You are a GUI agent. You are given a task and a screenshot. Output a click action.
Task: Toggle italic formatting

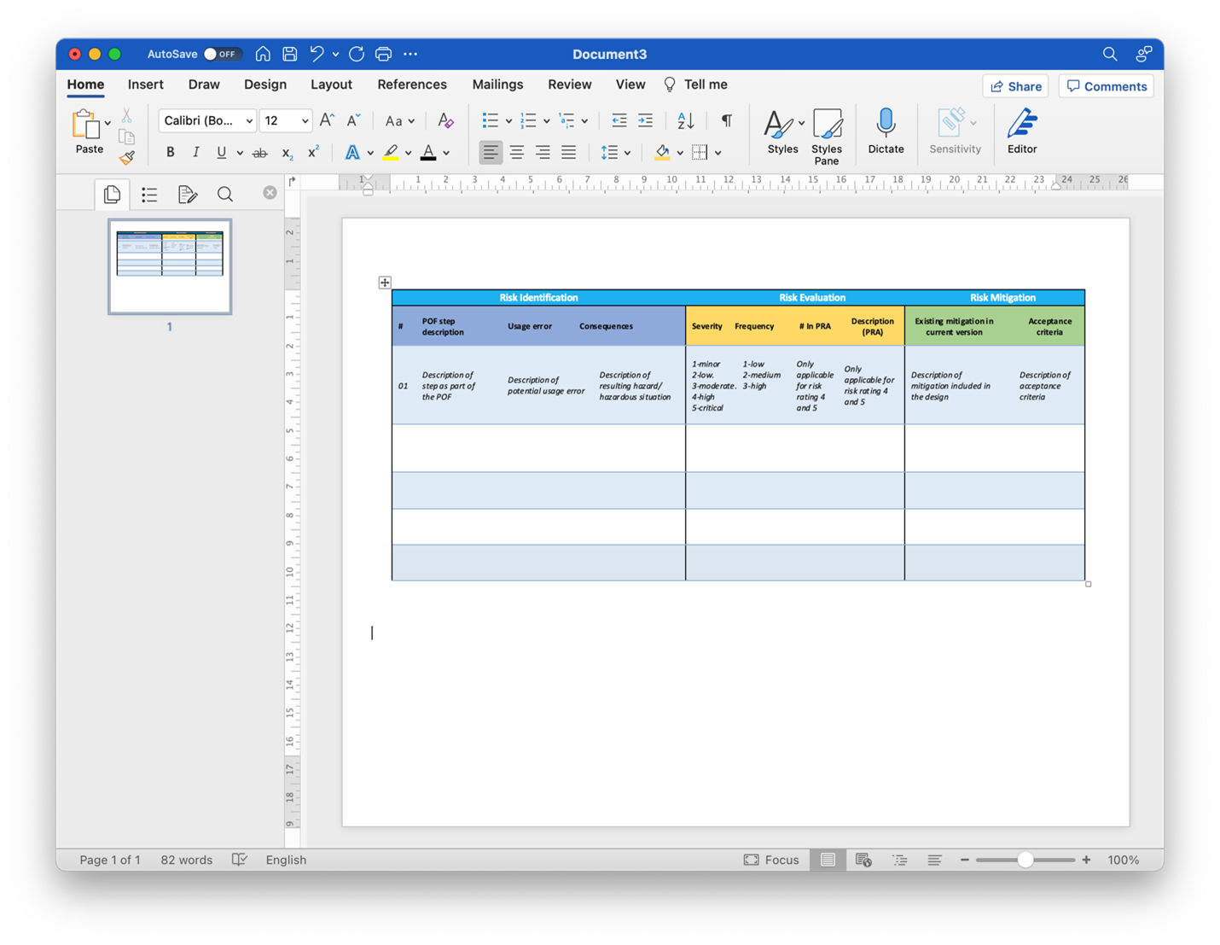pos(195,153)
